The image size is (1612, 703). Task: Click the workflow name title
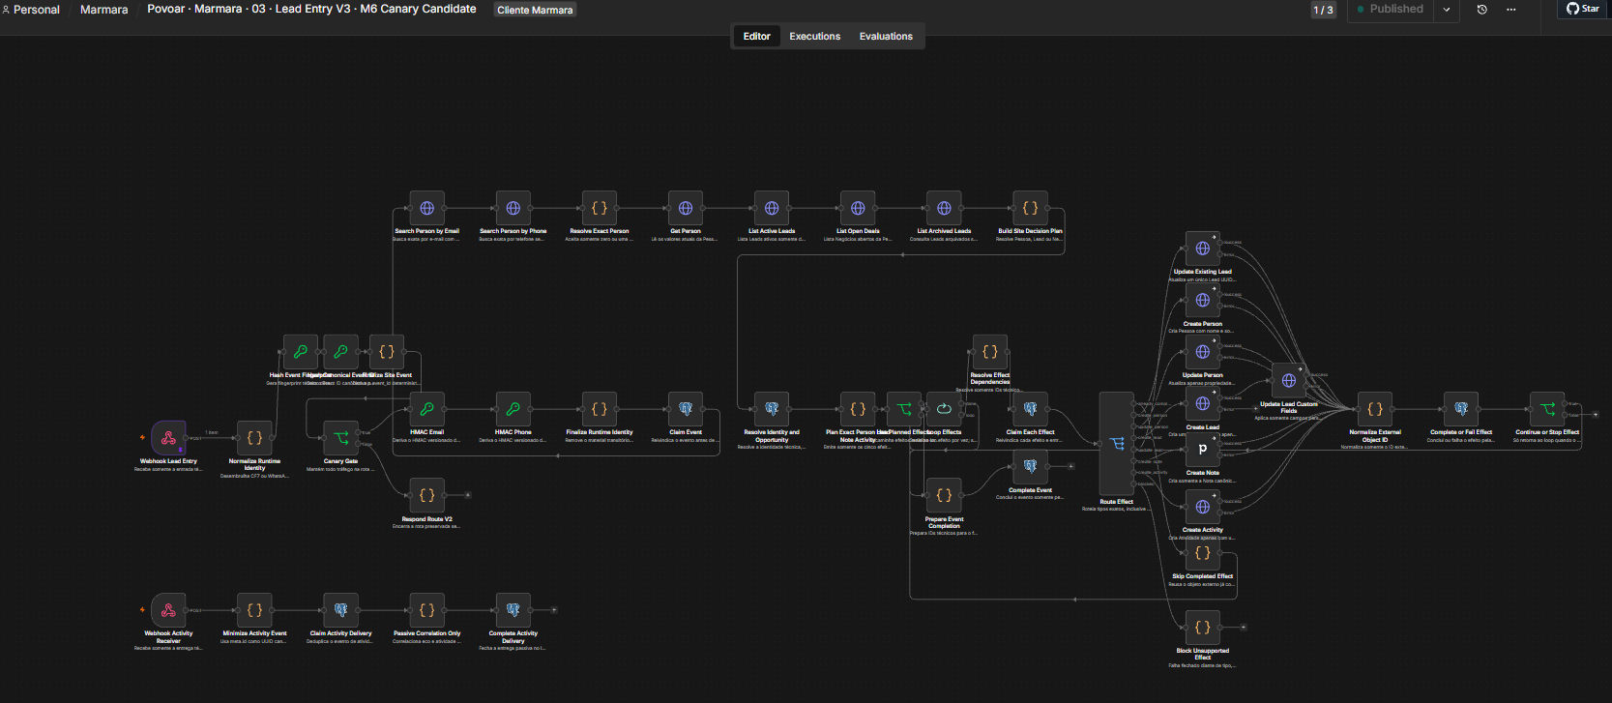click(x=311, y=9)
